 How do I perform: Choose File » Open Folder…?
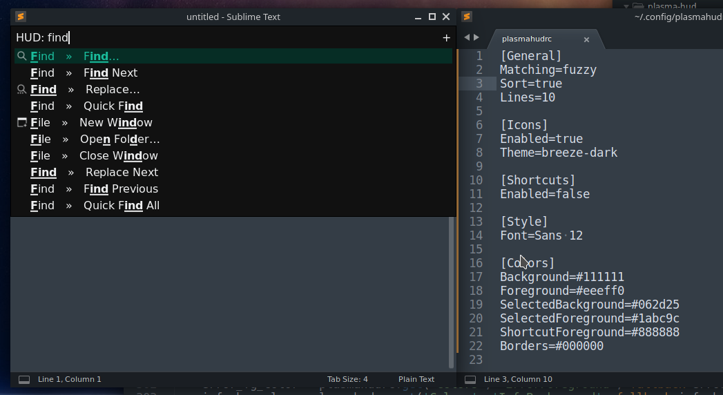pyautogui.click(x=233, y=139)
